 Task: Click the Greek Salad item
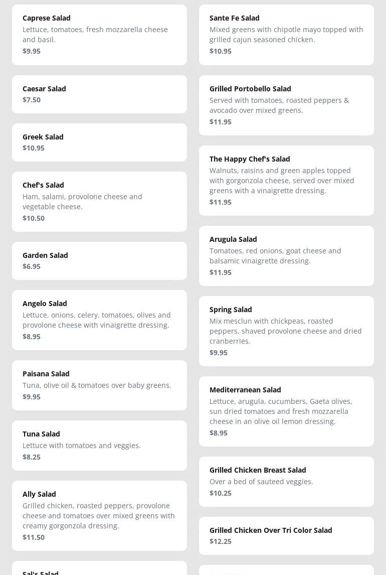tap(99, 142)
